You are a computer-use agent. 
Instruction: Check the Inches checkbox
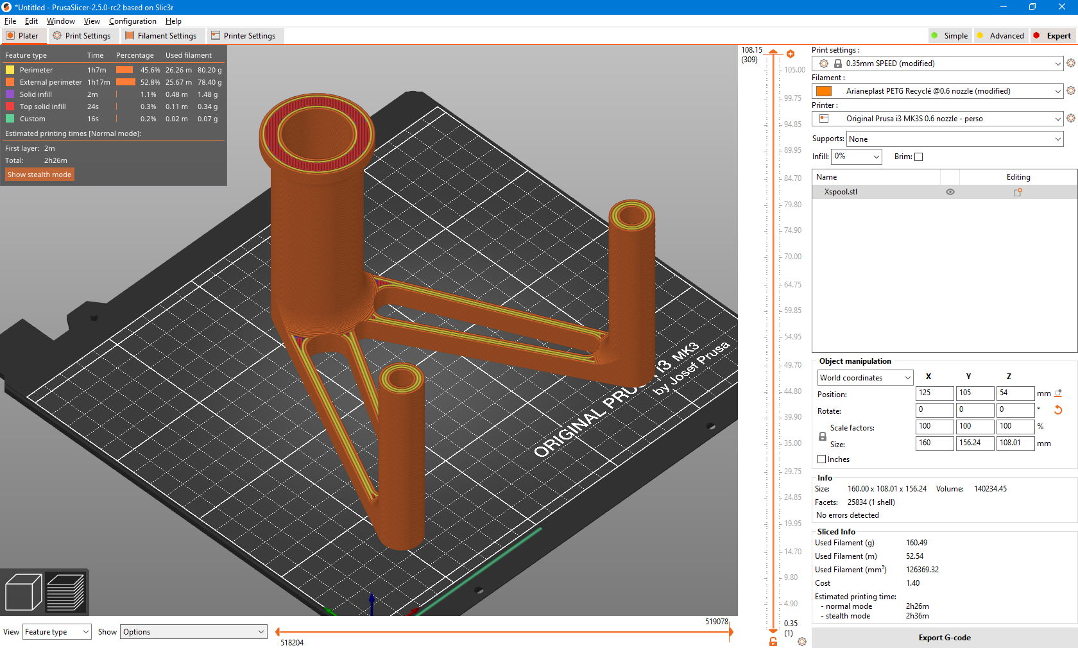coord(821,459)
